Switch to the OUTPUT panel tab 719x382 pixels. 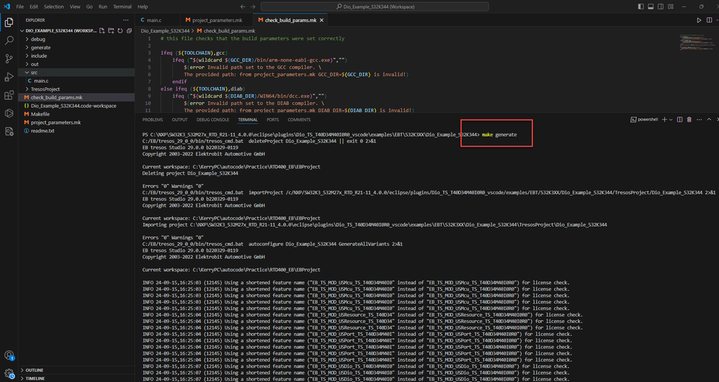point(180,119)
